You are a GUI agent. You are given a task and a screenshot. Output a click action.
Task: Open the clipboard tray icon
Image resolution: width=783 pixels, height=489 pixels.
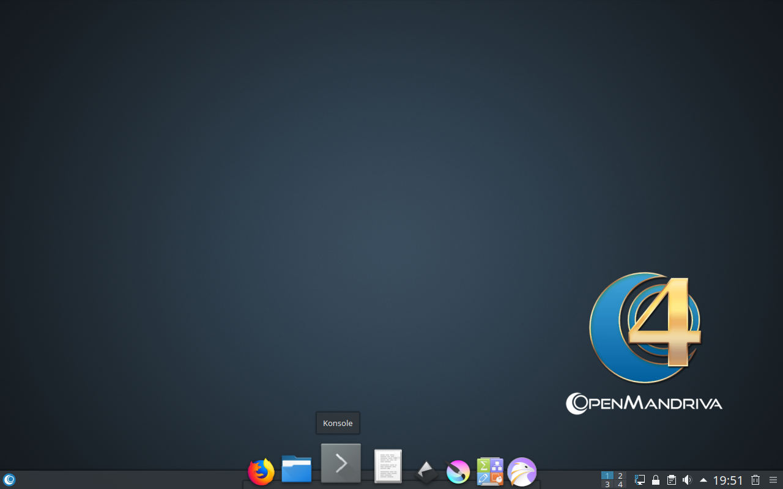tap(672, 480)
